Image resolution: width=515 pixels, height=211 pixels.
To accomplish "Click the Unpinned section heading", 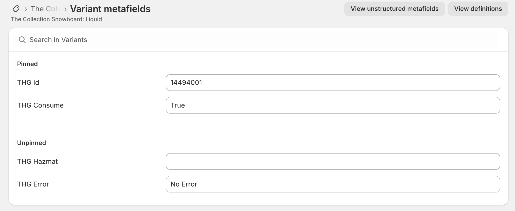I will 32,143.
